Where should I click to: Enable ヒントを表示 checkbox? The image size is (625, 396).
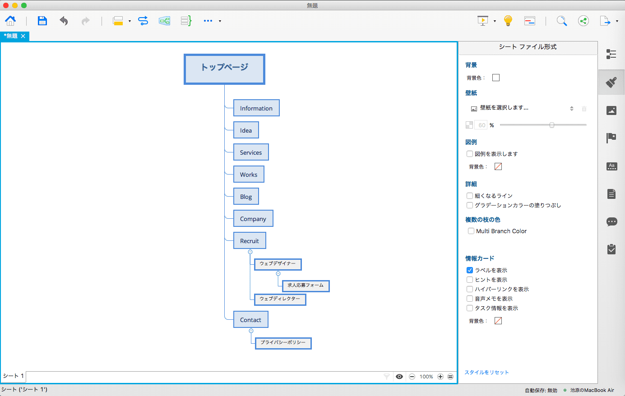[x=470, y=280]
